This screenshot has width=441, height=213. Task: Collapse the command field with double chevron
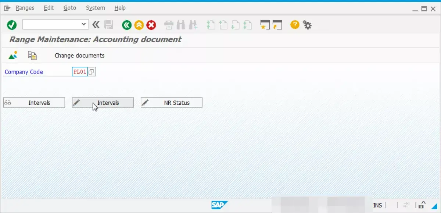(x=96, y=25)
